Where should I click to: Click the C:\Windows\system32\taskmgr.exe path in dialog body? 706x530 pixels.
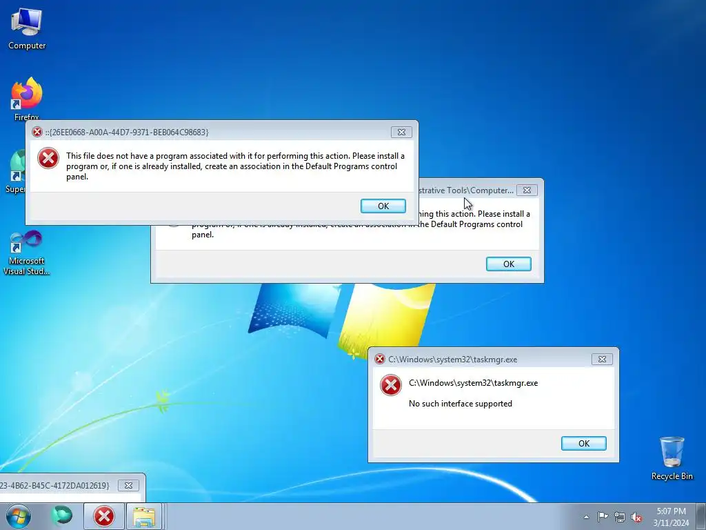(473, 383)
